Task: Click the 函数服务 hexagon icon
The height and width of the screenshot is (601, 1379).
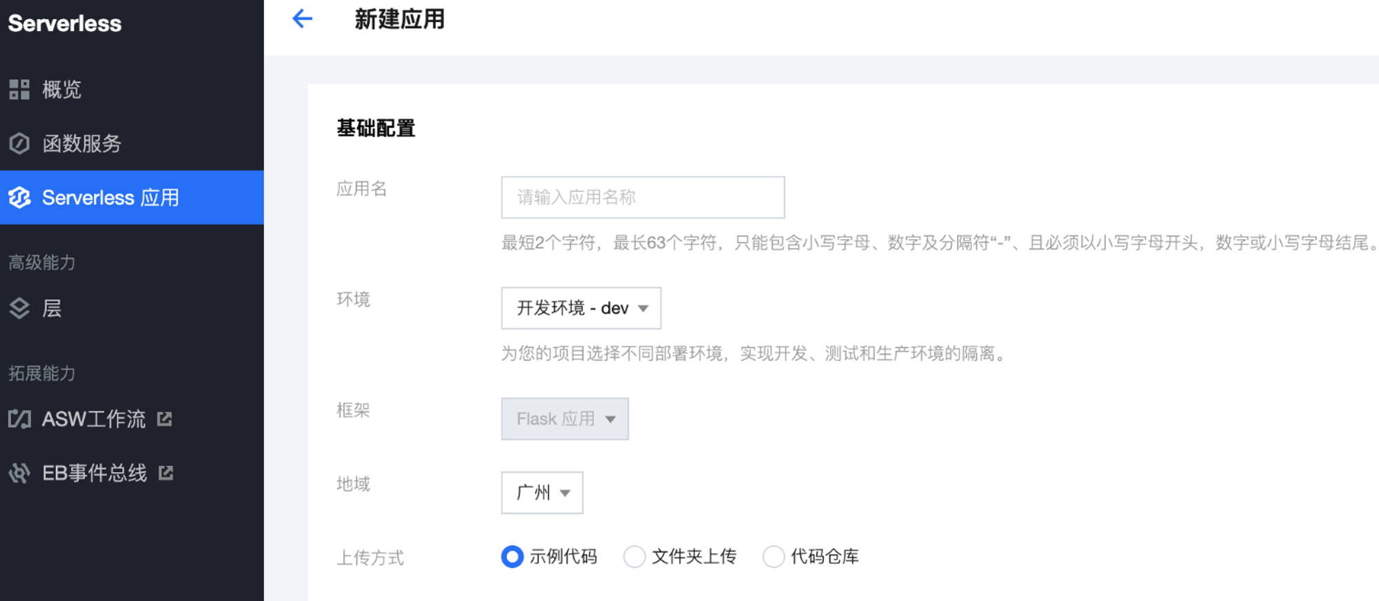Action: coord(19,143)
